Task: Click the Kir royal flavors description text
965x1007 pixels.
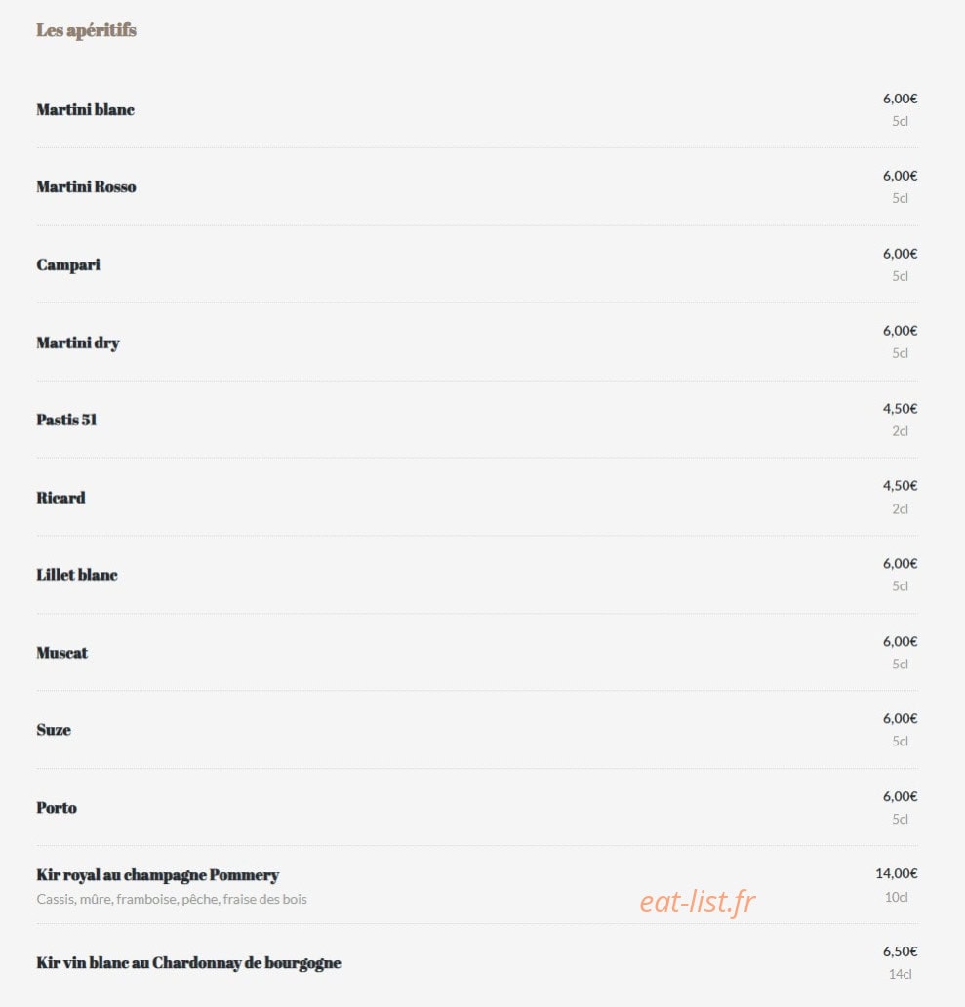Action: [x=172, y=899]
